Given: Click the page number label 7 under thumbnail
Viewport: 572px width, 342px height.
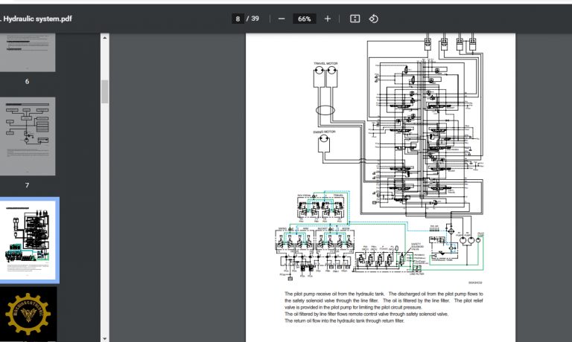Looking at the screenshot, I should (28, 185).
